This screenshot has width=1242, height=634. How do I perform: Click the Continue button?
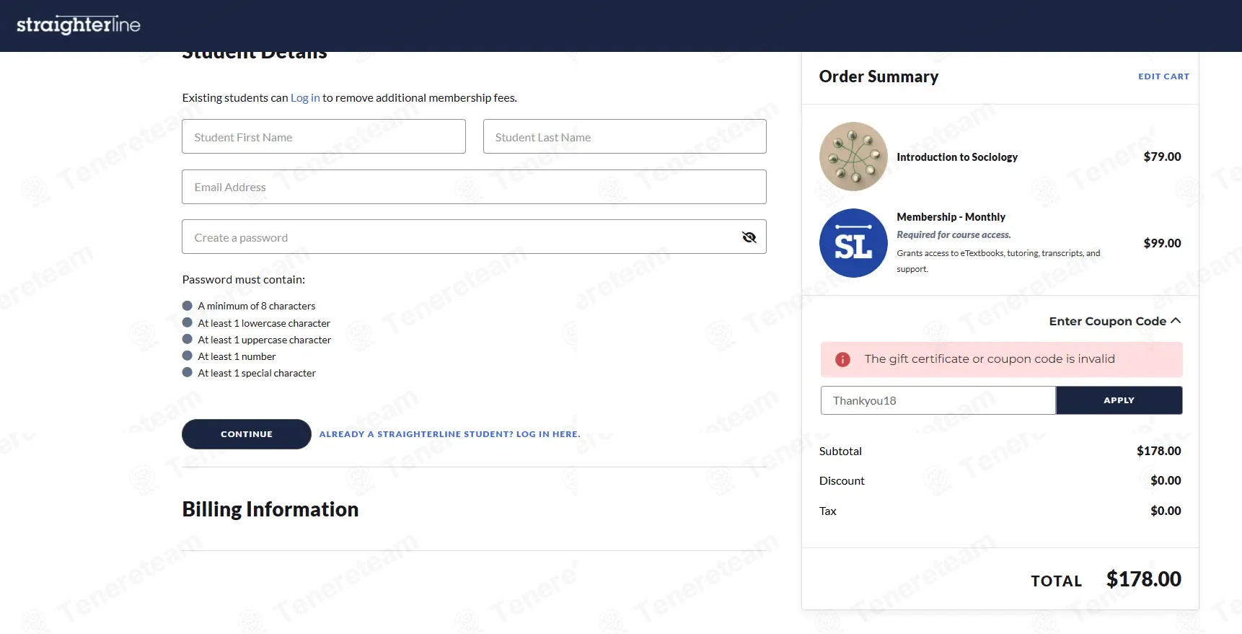pyautogui.click(x=247, y=434)
